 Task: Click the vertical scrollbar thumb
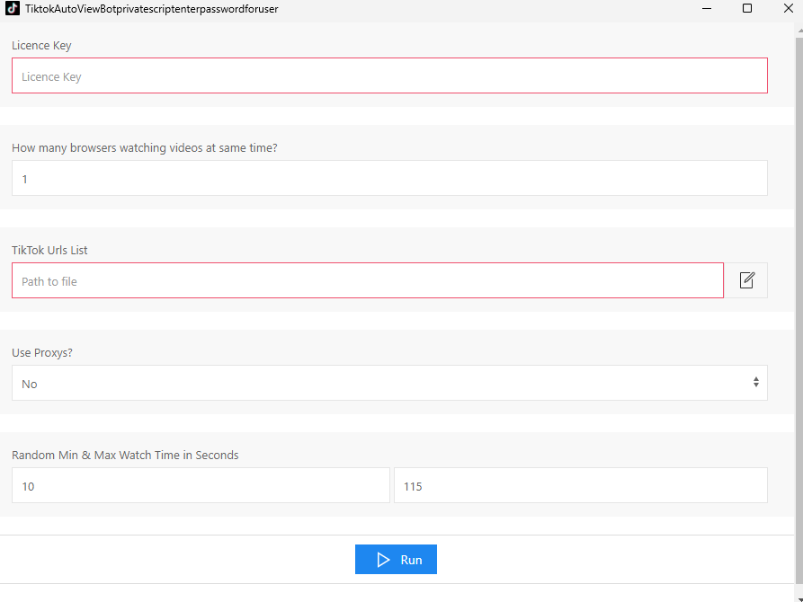point(799,309)
